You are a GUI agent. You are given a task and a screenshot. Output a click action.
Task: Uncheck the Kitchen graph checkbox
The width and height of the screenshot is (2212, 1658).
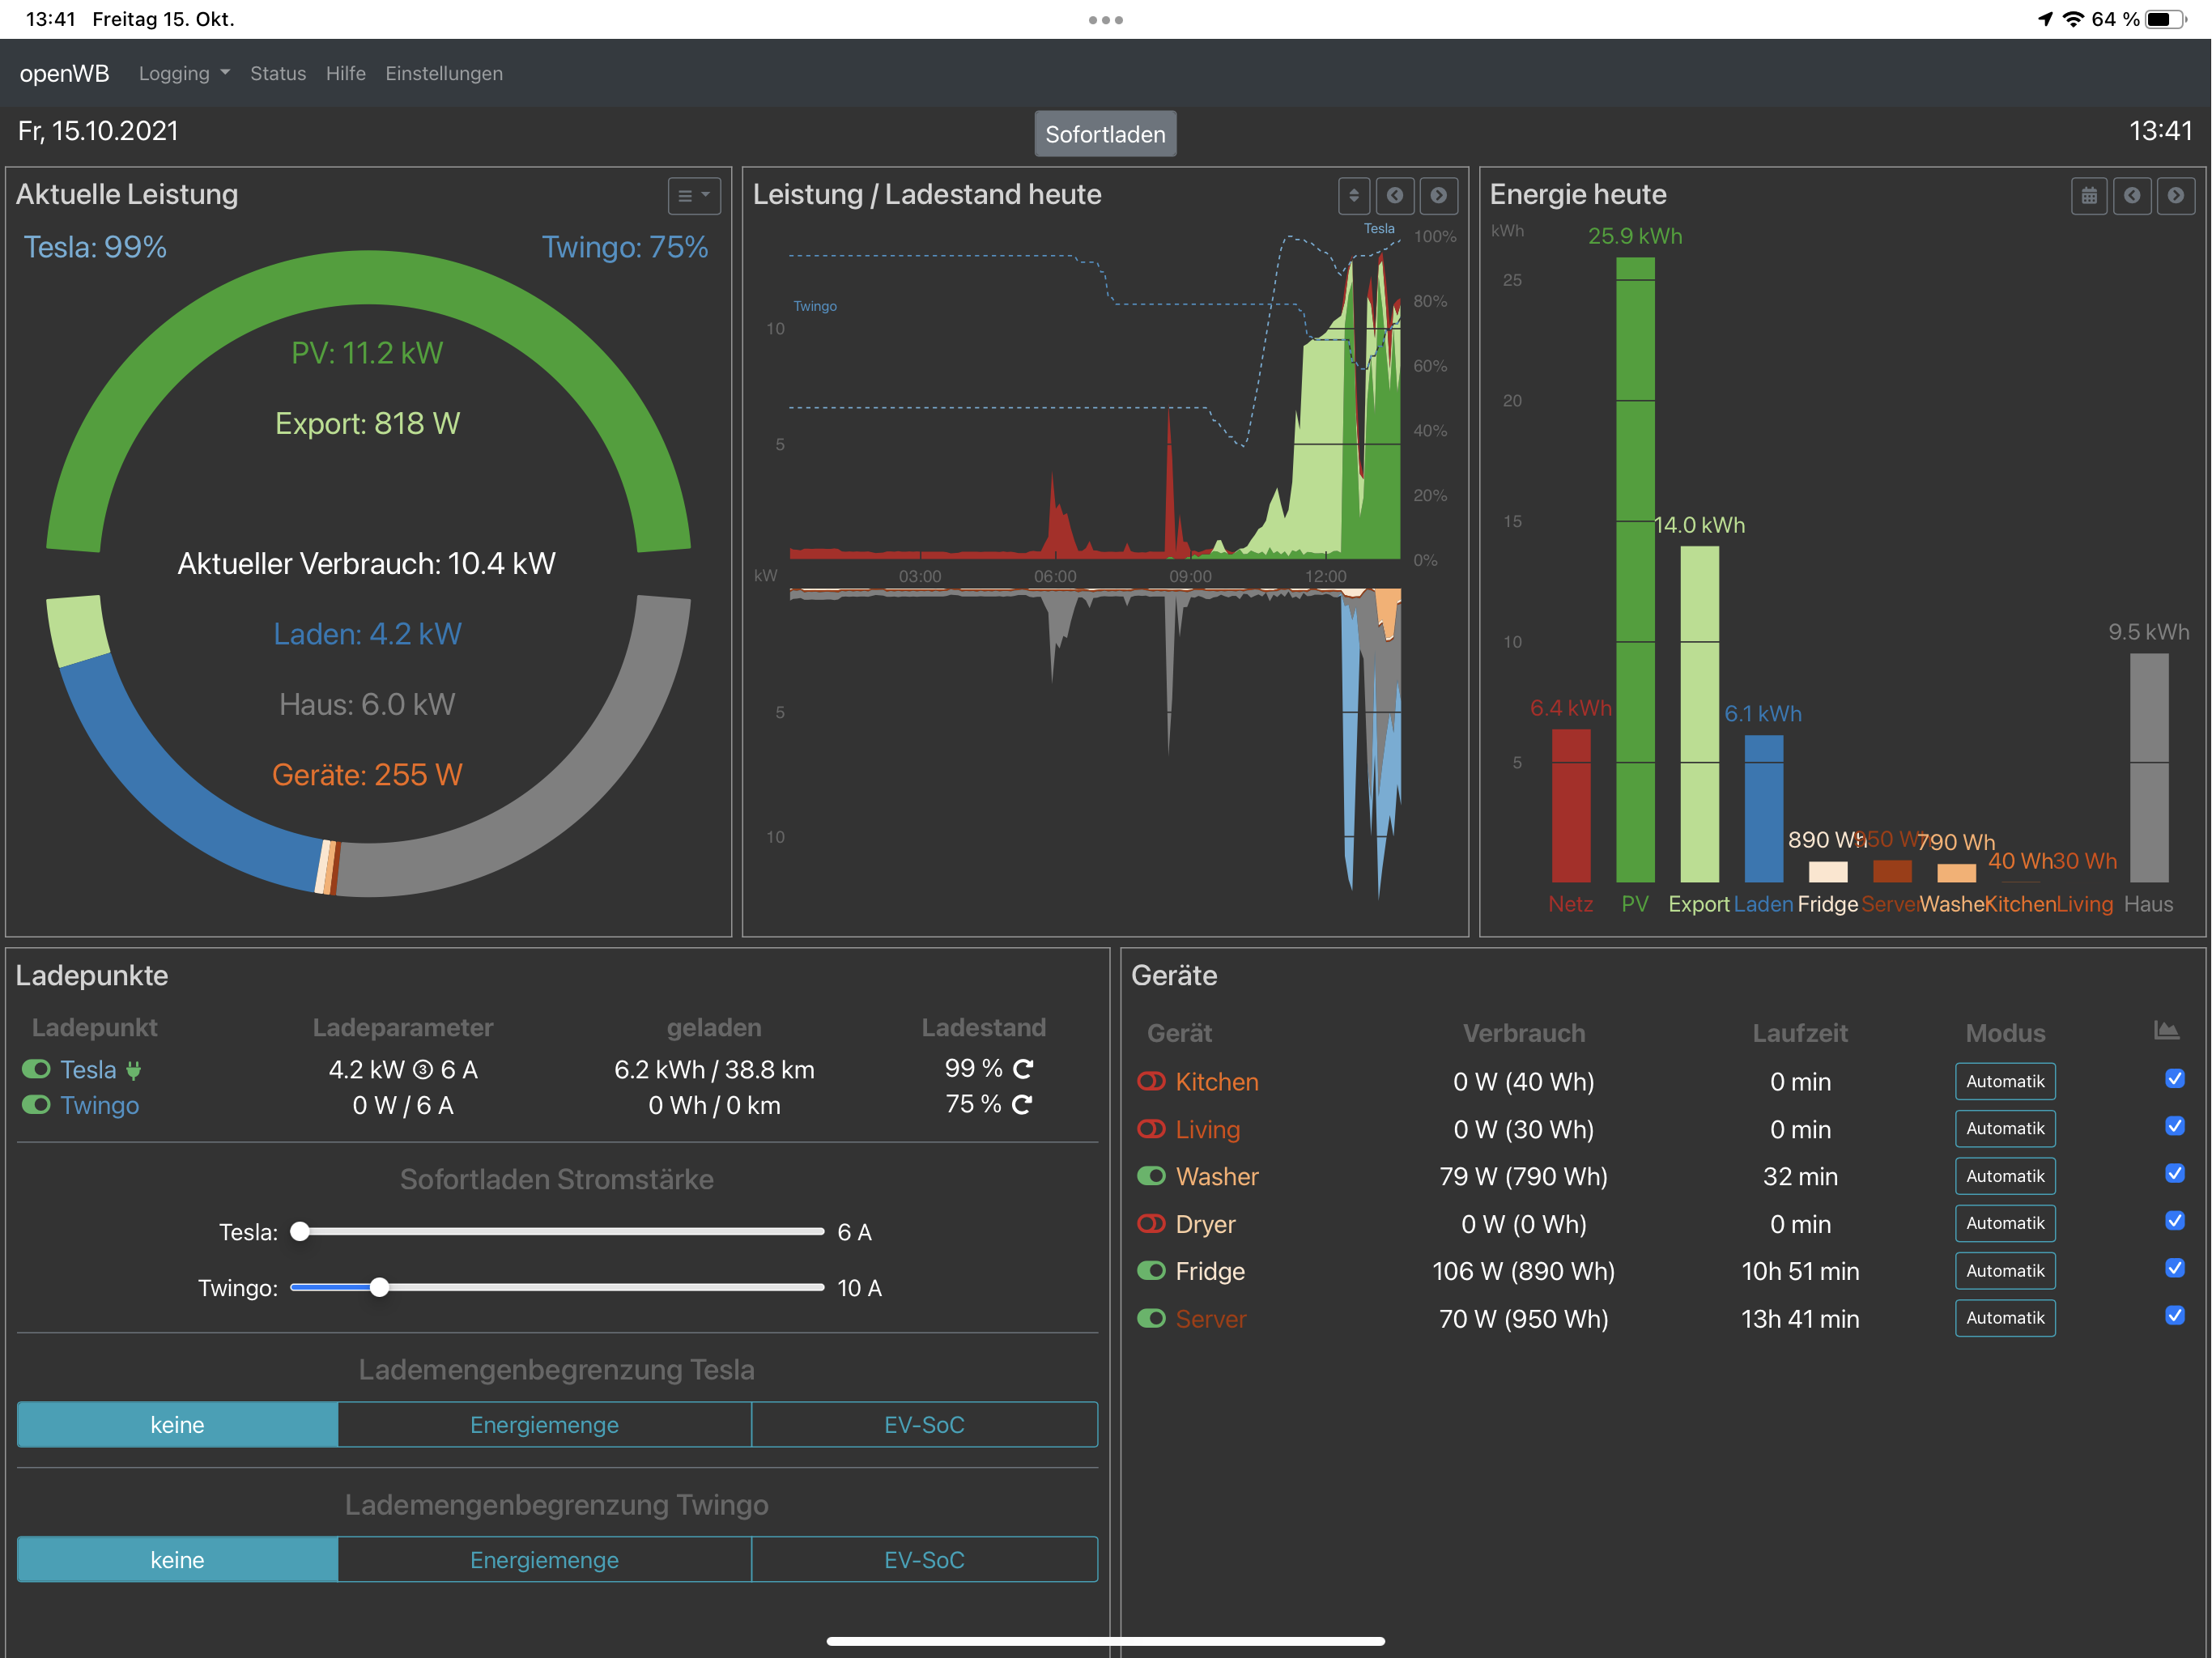(x=2174, y=1079)
